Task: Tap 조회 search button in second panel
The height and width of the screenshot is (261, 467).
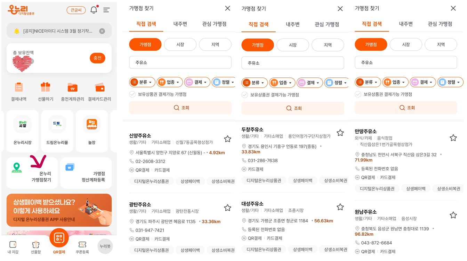Action: (x=293, y=108)
